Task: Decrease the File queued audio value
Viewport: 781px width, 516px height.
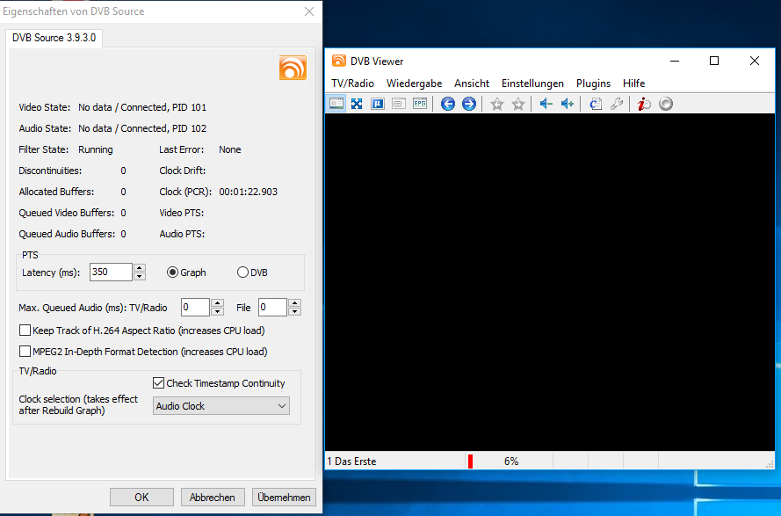Action: coord(295,311)
